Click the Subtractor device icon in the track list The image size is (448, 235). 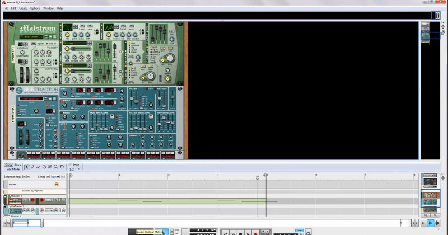click(15, 210)
